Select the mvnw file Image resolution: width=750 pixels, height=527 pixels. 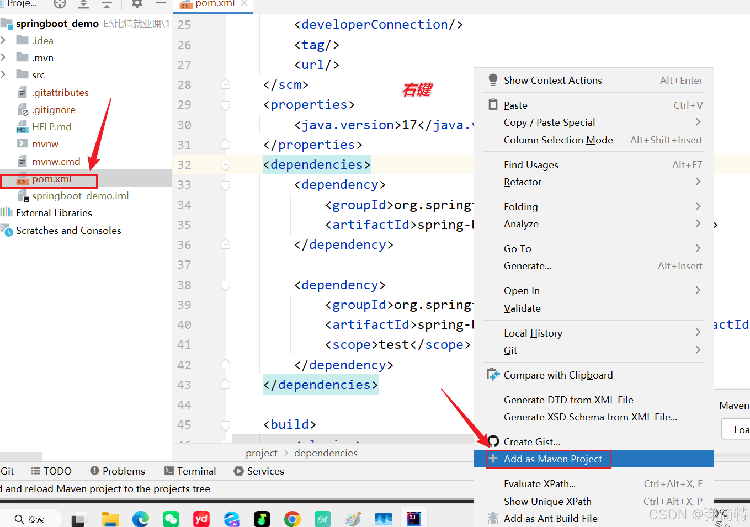point(45,143)
